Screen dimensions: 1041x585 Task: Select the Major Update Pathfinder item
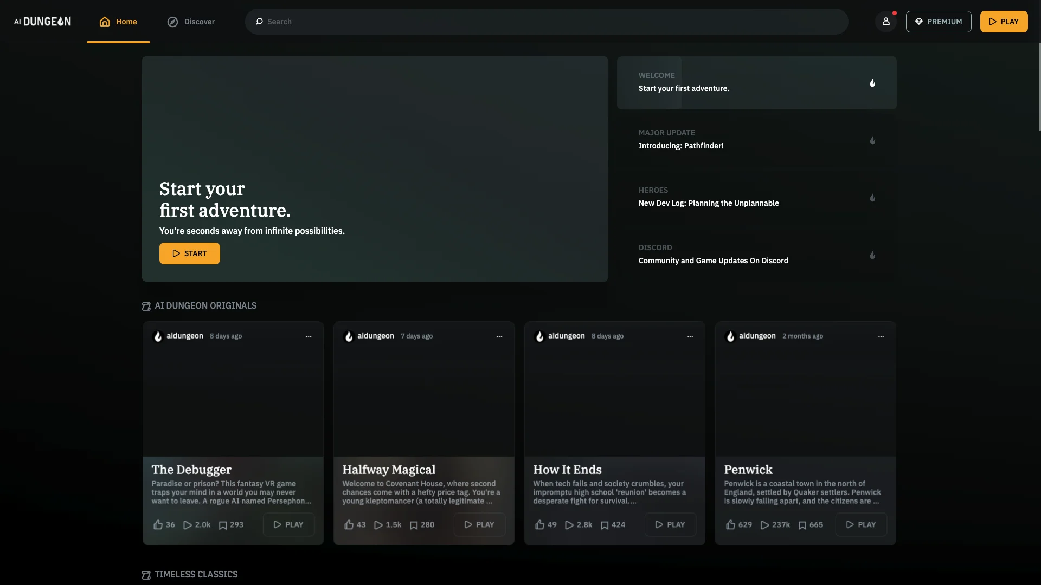coord(756,140)
